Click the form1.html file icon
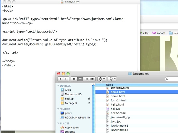Viewport: 178px width, 133px height. (108, 100)
